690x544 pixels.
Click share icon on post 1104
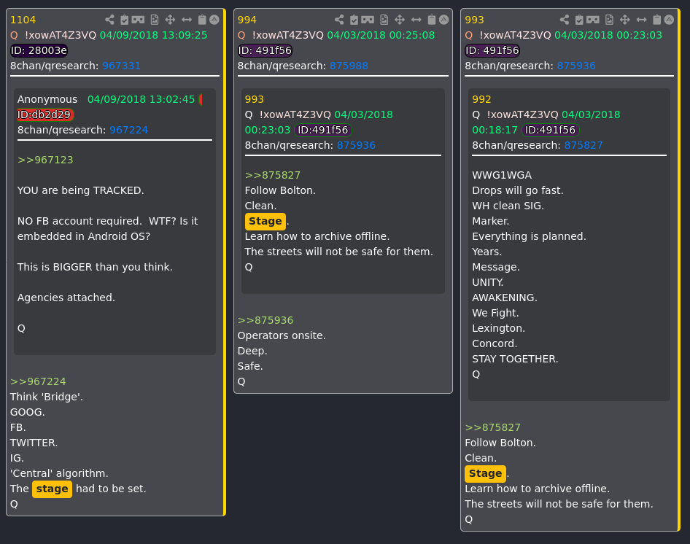click(109, 20)
